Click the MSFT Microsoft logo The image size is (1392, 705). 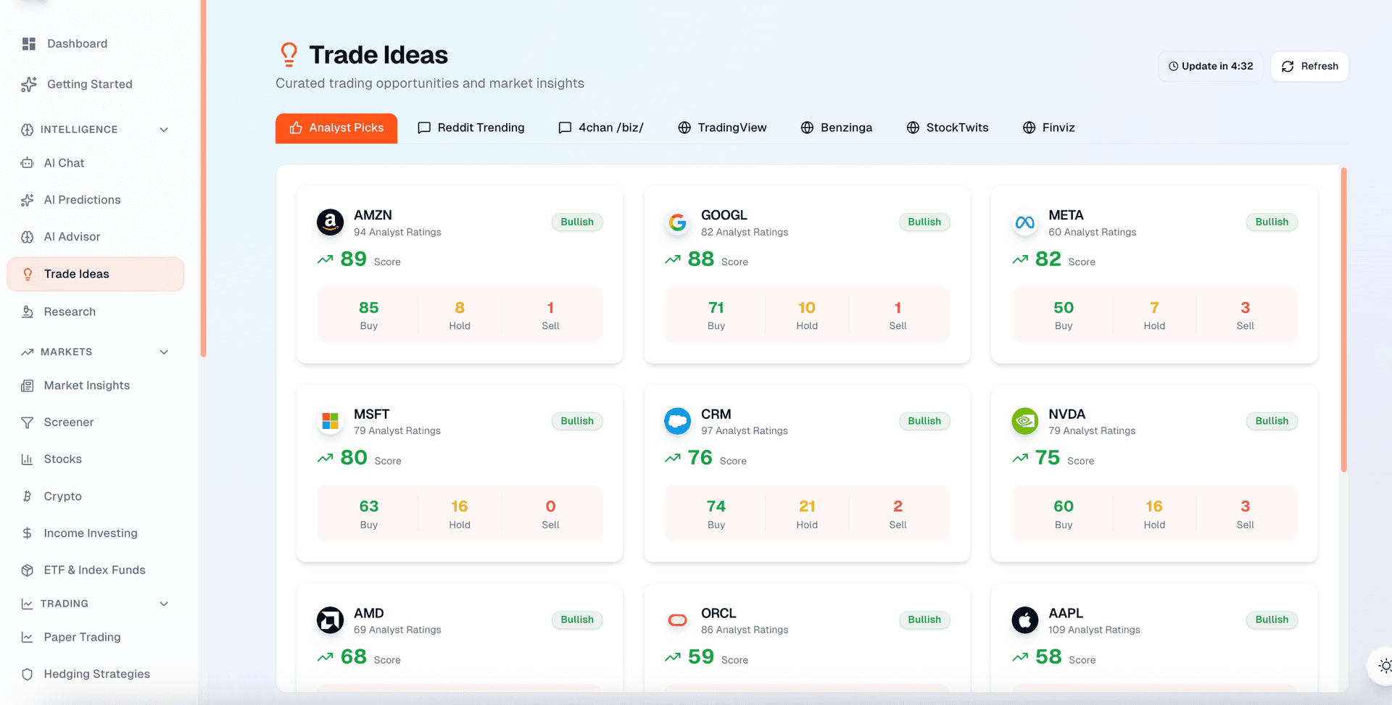pos(331,421)
